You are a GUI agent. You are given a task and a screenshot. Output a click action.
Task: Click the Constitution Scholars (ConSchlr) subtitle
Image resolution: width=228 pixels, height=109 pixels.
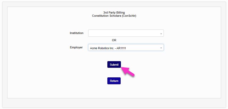114,16
